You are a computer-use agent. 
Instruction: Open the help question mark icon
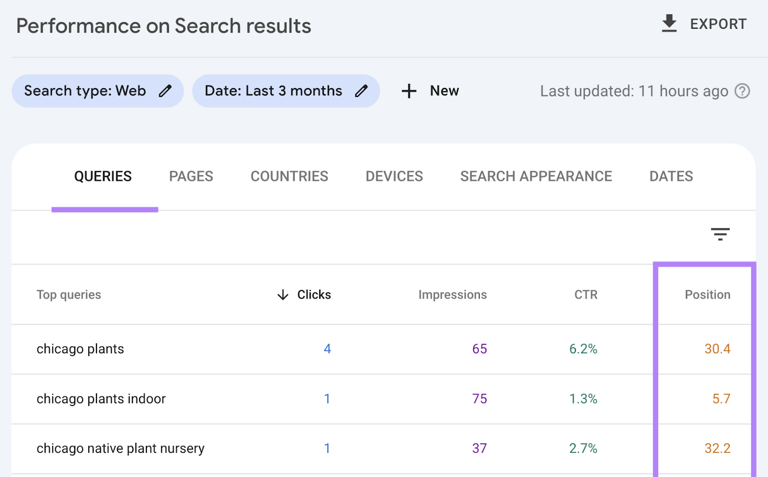pos(742,91)
